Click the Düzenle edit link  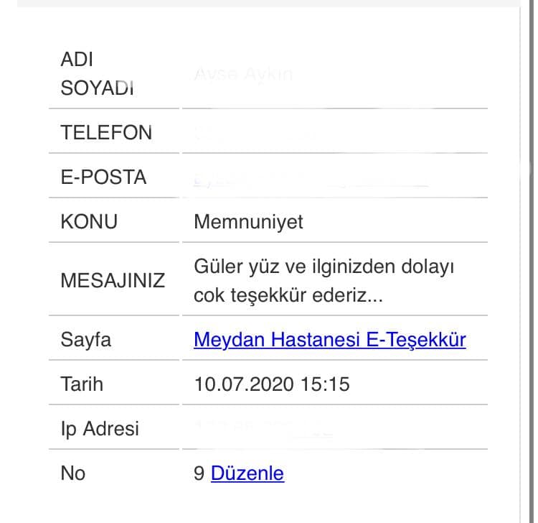point(247,473)
